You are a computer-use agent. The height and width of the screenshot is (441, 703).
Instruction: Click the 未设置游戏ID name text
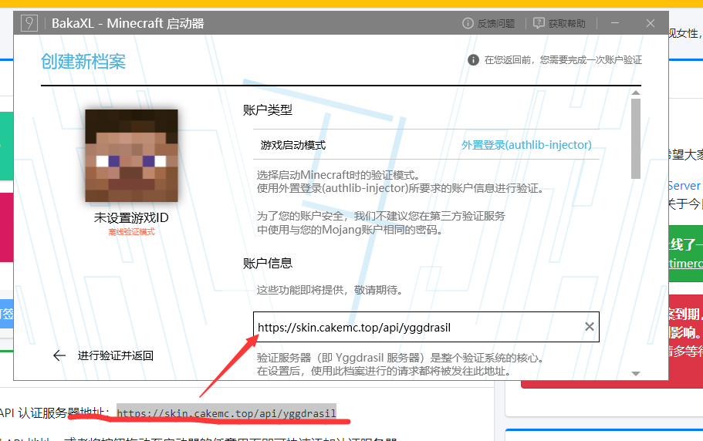pos(131,218)
